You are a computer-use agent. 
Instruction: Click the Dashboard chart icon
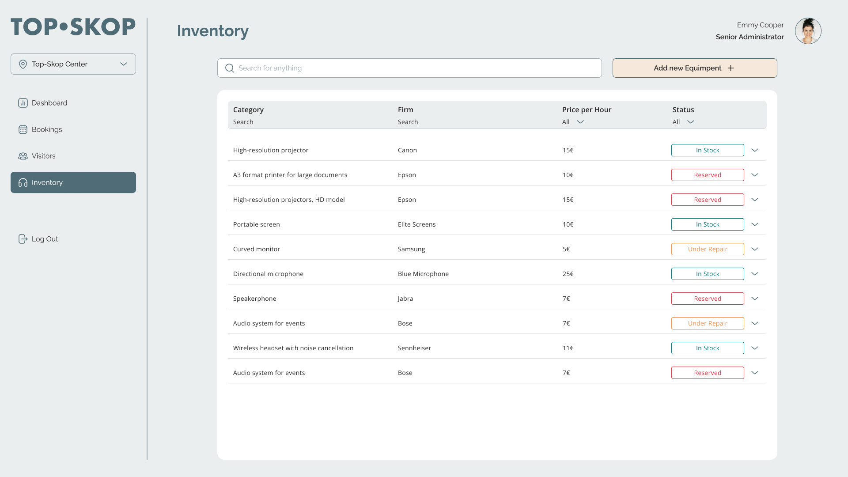click(x=23, y=103)
